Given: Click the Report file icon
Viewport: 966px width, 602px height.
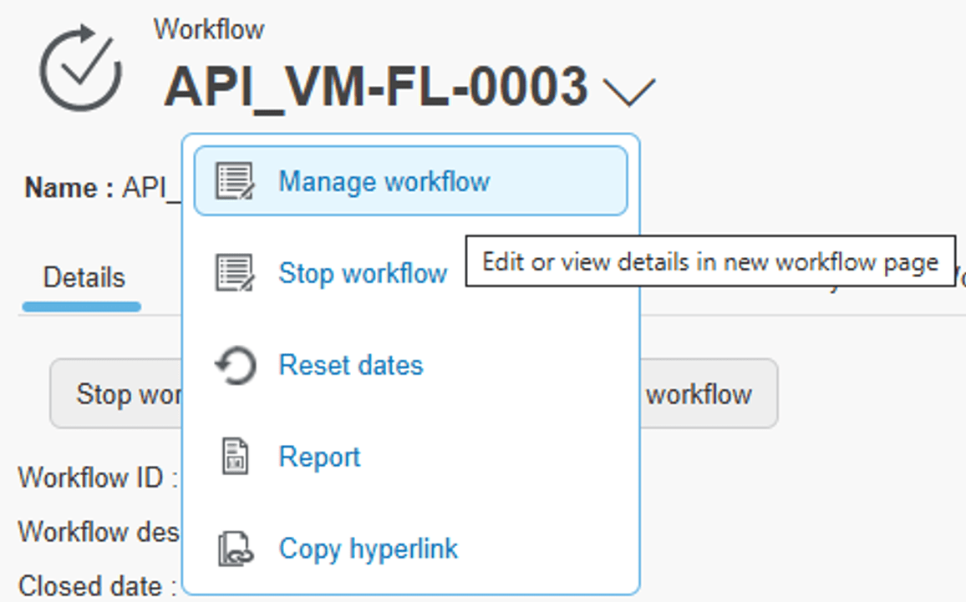Looking at the screenshot, I should 235,456.
